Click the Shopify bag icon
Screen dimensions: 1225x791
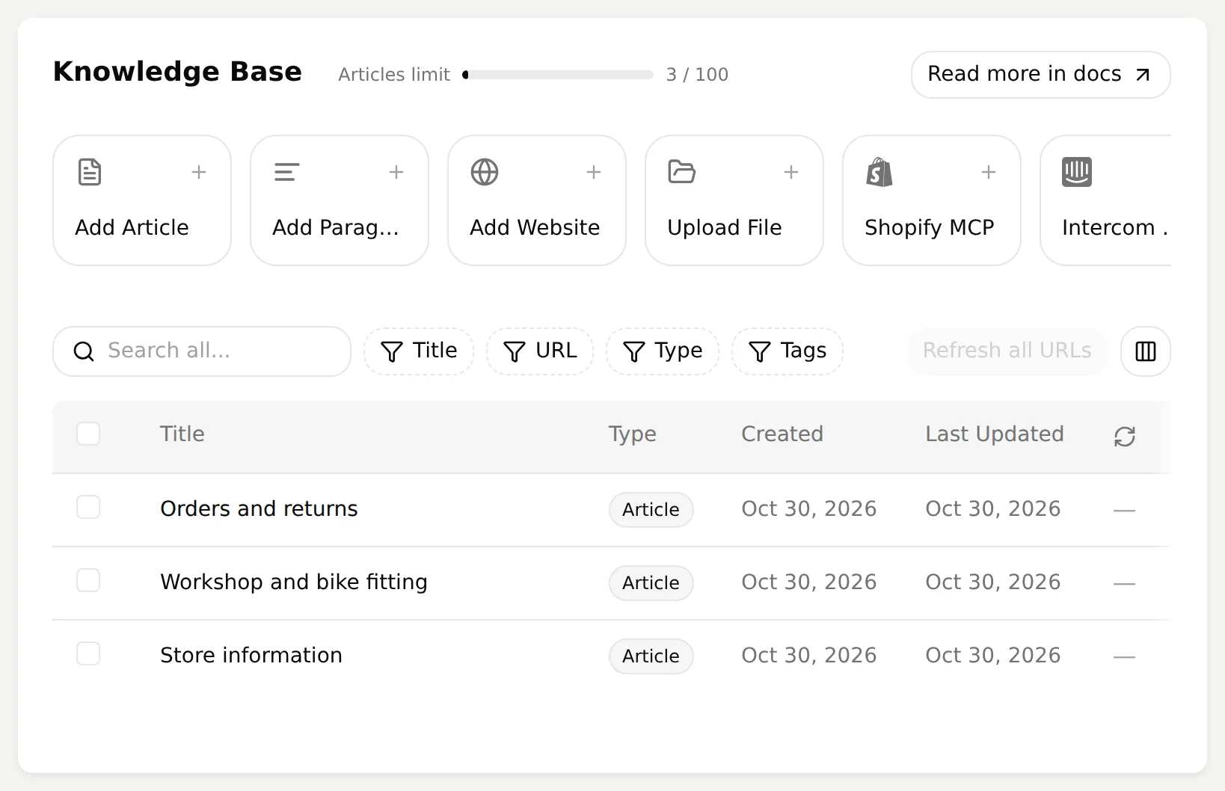(x=879, y=172)
